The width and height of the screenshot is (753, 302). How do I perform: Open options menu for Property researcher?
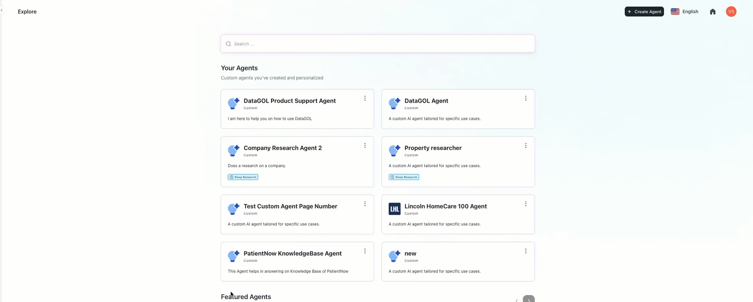[x=526, y=145]
